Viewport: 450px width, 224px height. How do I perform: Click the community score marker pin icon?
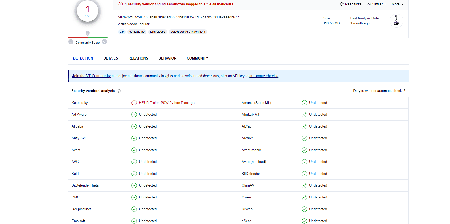coord(88,33)
